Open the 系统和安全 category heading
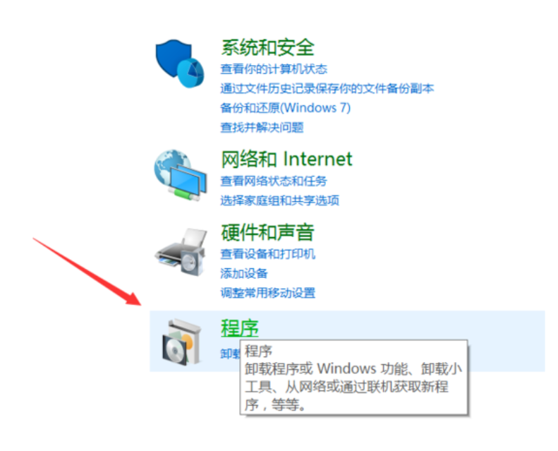 [267, 48]
